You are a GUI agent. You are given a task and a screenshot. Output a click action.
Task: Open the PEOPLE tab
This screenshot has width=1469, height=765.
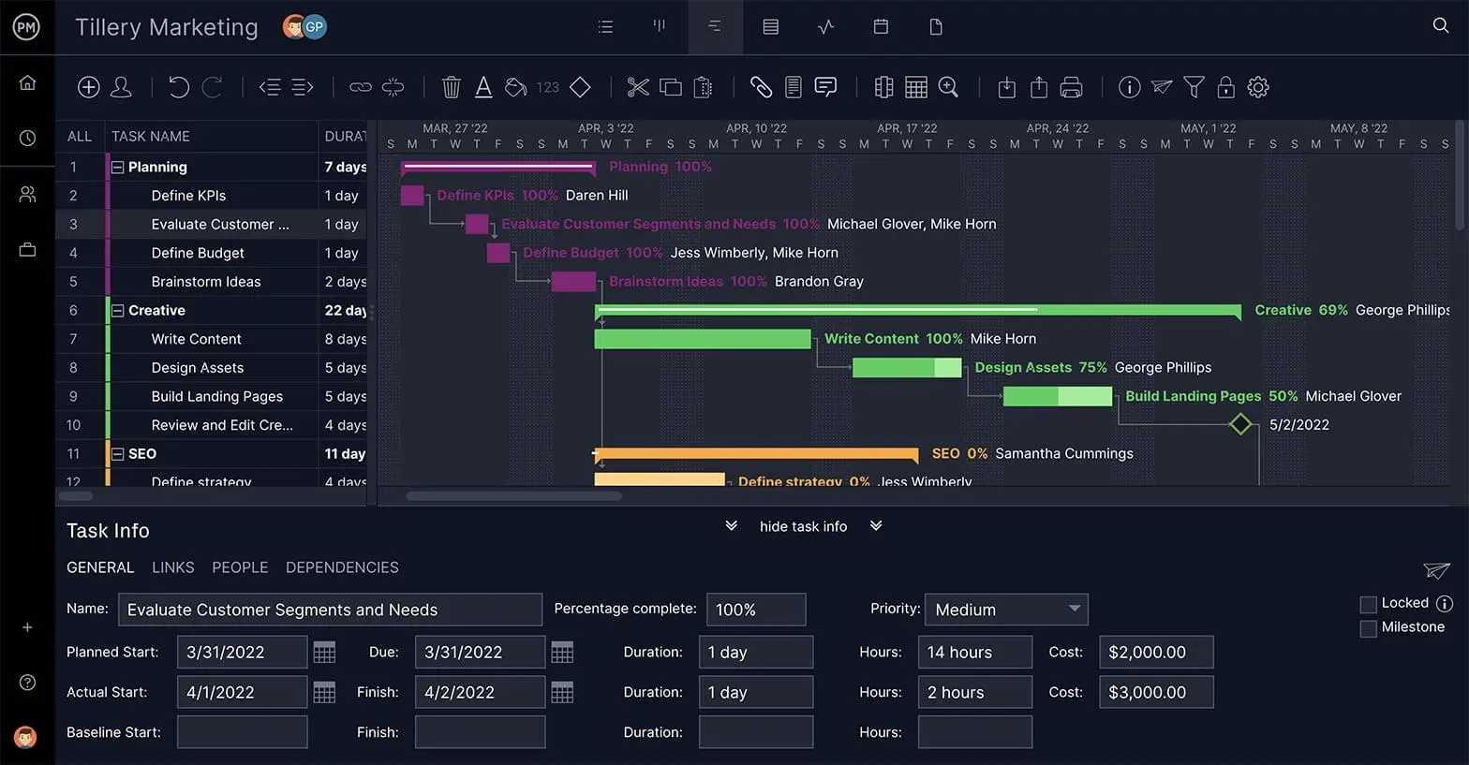(240, 567)
